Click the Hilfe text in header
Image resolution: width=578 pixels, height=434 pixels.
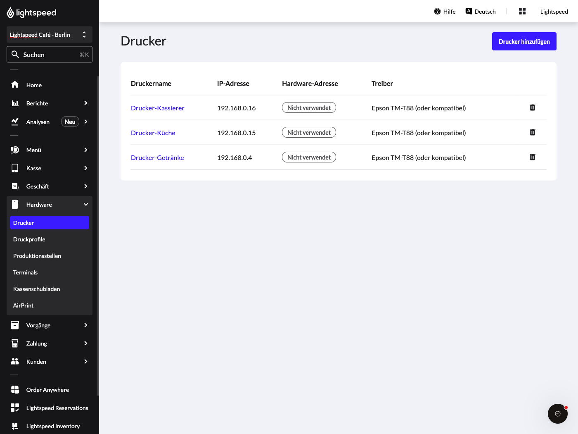tap(449, 12)
